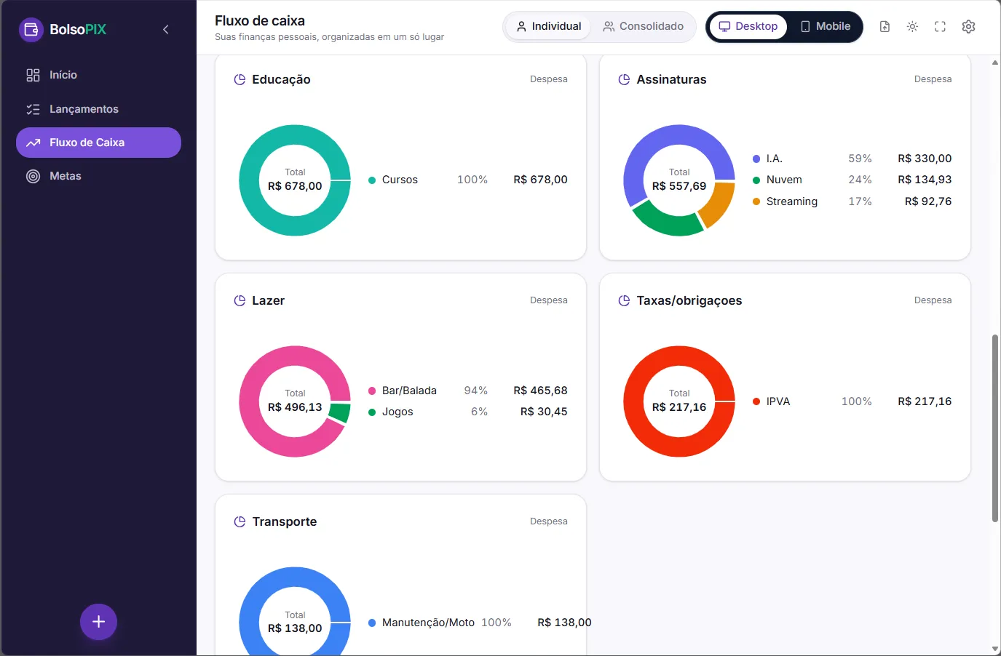1001x656 pixels.
Task: Click the Nuvem legend label
Action: (784, 180)
